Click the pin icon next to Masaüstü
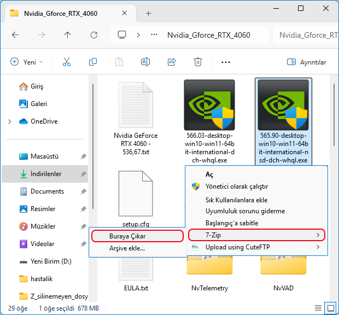Viewport: 339px width, 315px height. (x=84, y=156)
